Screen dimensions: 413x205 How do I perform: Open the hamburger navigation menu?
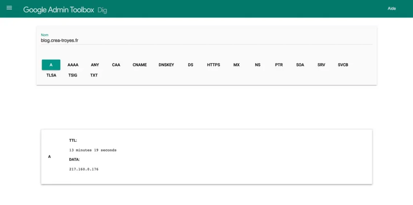9,8
